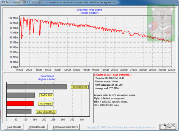
Task: Click the Save Results button
Action: (x=14, y=127)
